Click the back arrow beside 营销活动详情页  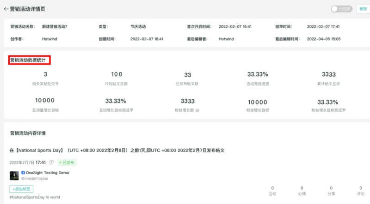coord(6,9)
